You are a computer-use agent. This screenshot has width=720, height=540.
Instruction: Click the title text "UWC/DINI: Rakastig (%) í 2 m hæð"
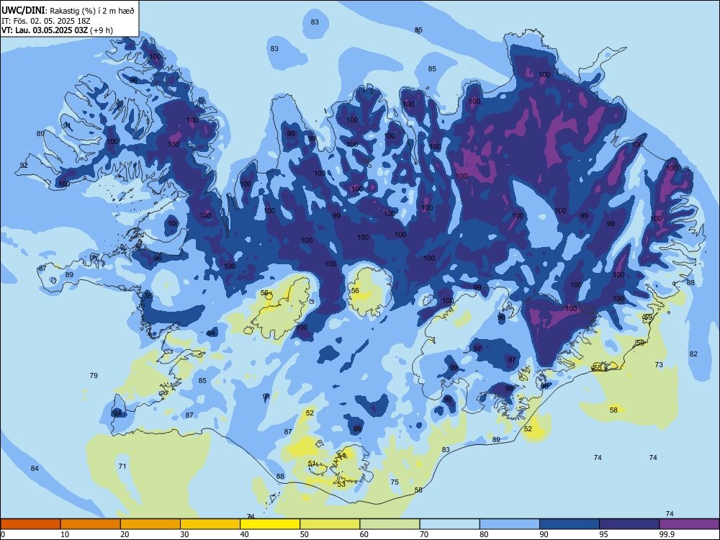[68, 11]
